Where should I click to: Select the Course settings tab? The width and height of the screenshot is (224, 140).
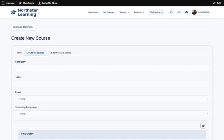36,53
